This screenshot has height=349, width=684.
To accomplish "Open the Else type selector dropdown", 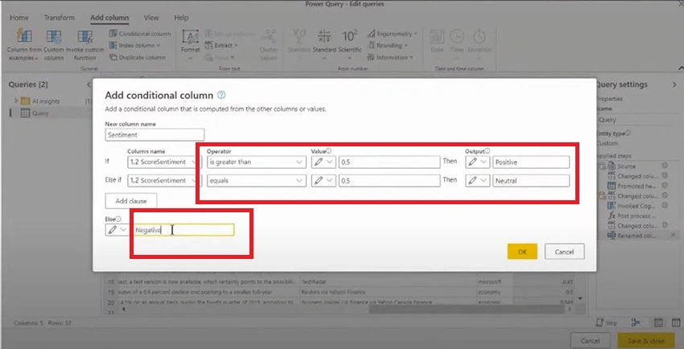I will [117, 230].
